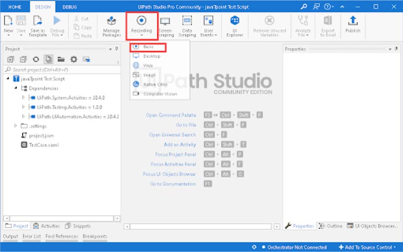The image size is (403, 252).
Task: Switch to the DEBUG tab
Action: pyautogui.click(x=70, y=7)
